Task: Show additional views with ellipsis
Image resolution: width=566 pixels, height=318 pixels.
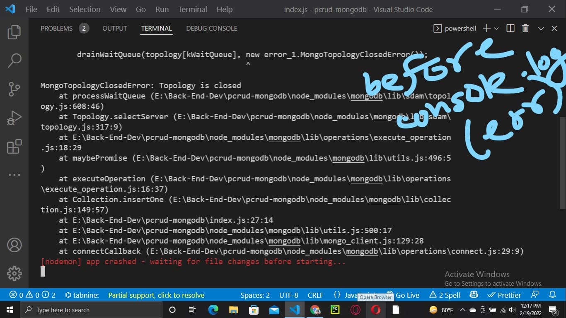Action: pos(14,175)
